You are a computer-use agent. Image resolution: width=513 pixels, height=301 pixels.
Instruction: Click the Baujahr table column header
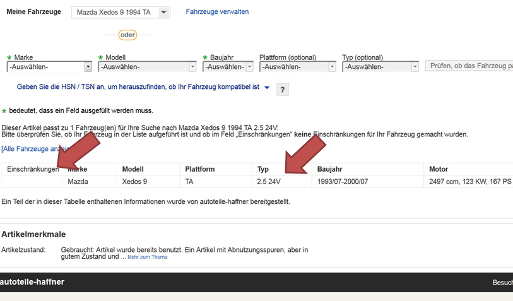click(x=331, y=169)
